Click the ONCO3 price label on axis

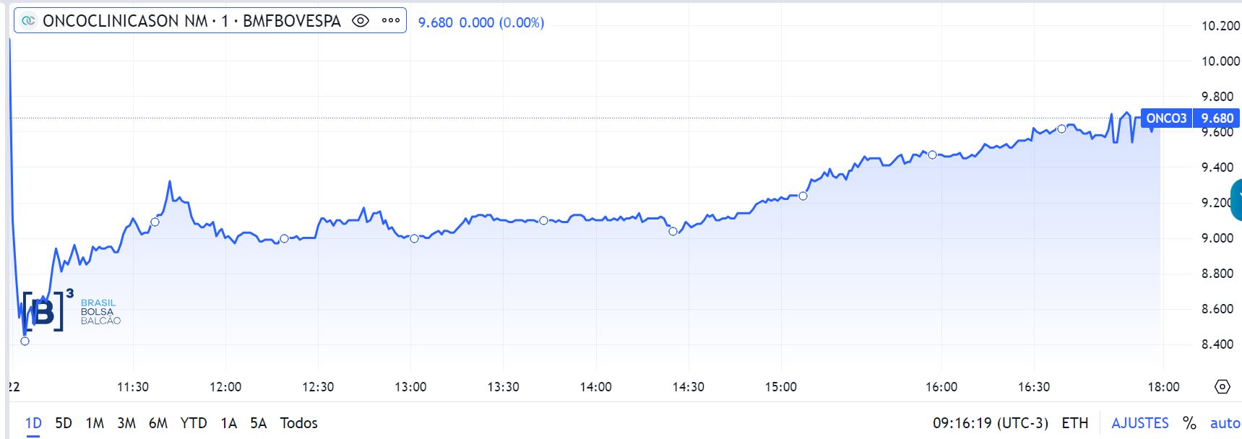[x=1165, y=118]
